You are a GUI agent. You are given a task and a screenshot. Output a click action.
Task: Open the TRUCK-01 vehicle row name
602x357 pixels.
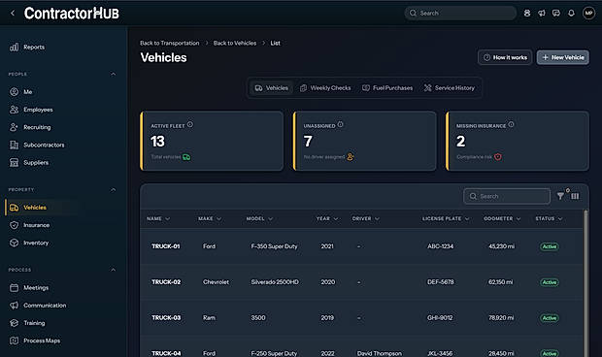tap(166, 246)
